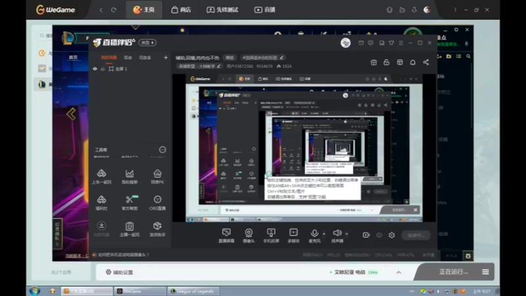Click the 修改 title edit button
The image size is (526, 296).
(229, 58)
